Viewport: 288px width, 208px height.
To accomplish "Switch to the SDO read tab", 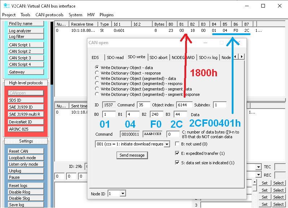I will click(115, 58).
